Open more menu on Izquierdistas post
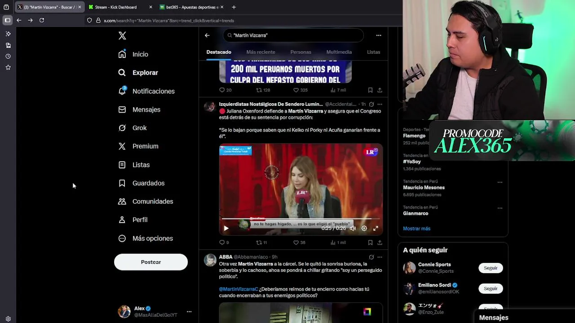Screen dimensions: 575x323 coord(380,105)
